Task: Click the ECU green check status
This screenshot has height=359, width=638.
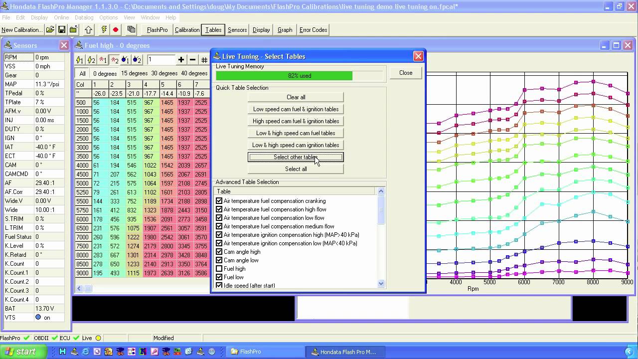Action: tap(76, 338)
